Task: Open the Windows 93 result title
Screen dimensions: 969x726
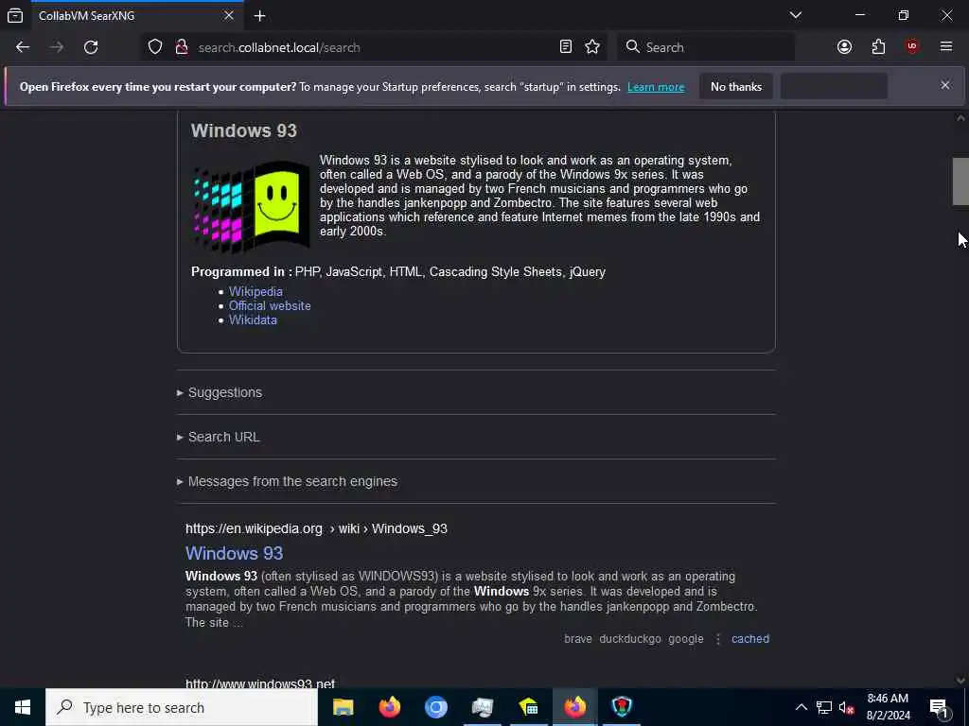Action: tap(235, 553)
